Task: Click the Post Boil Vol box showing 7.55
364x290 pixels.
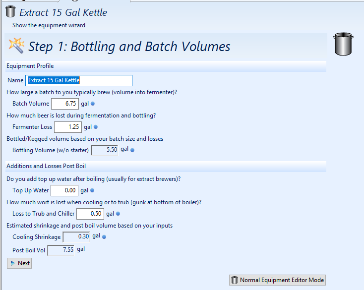Action: pyautogui.click(x=61, y=250)
